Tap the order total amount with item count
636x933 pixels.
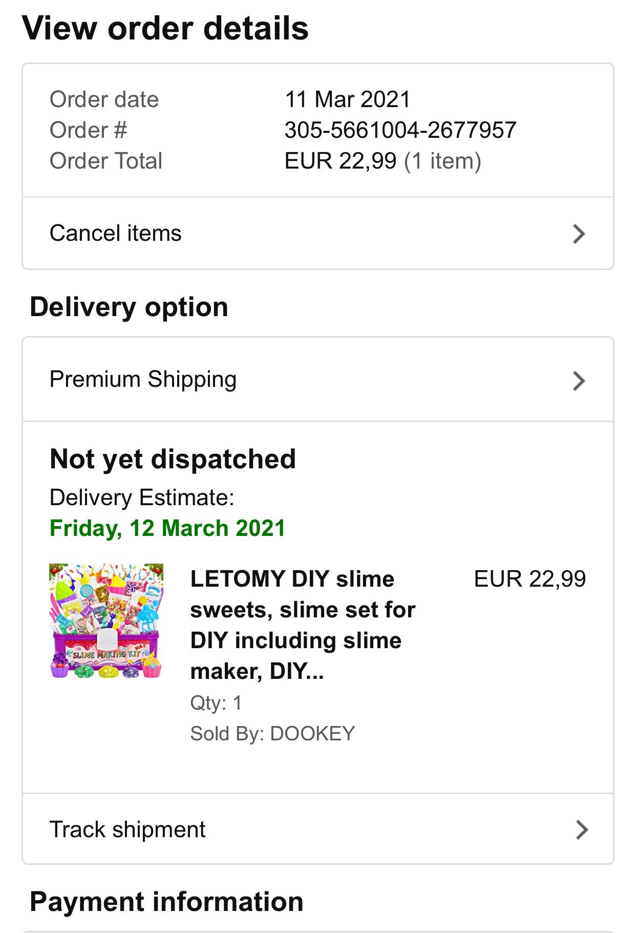pos(383,161)
